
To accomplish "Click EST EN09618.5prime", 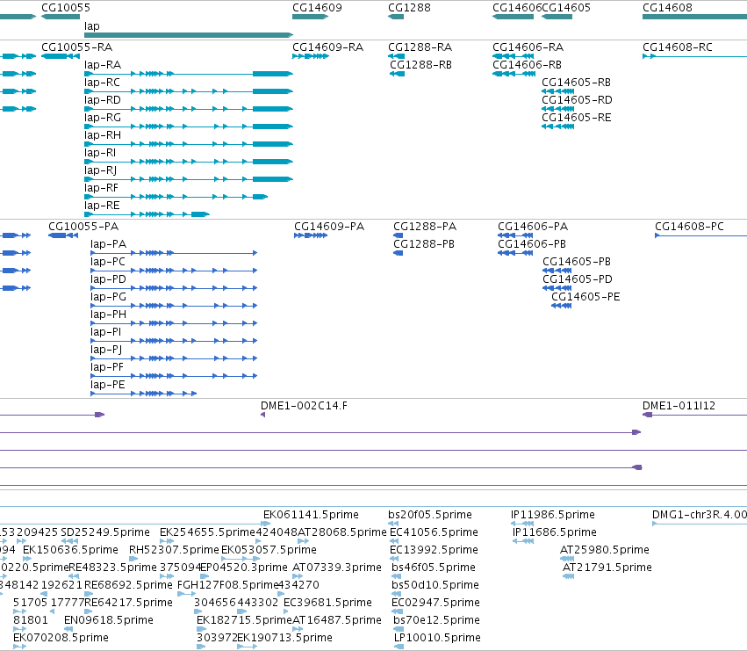I will (109, 620).
